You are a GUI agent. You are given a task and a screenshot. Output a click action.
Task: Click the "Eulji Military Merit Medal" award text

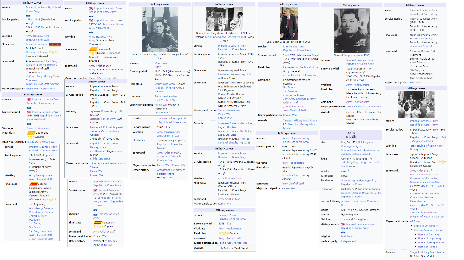(233, 248)
